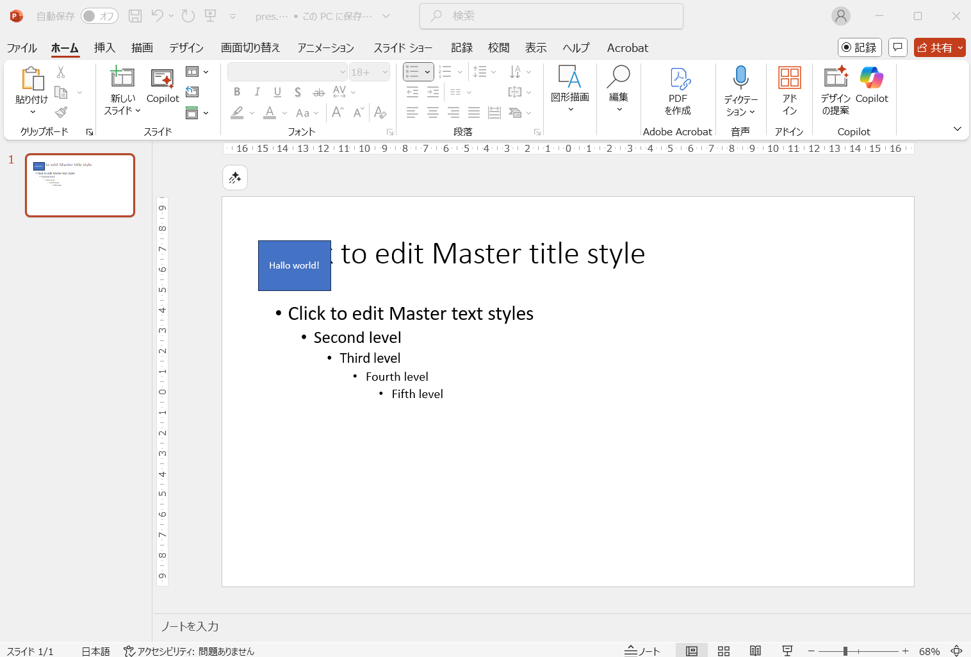Select slide 1 thumbnail in the panel
971x657 pixels.
point(80,185)
